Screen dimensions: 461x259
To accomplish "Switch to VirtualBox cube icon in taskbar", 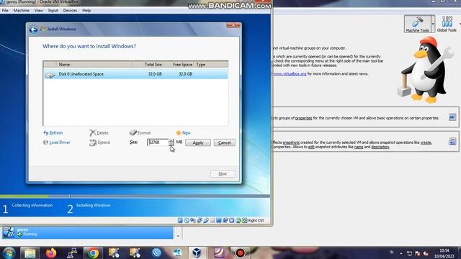I will pyautogui.click(x=197, y=253).
